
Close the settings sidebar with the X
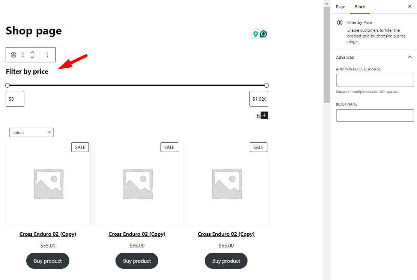(x=410, y=6)
